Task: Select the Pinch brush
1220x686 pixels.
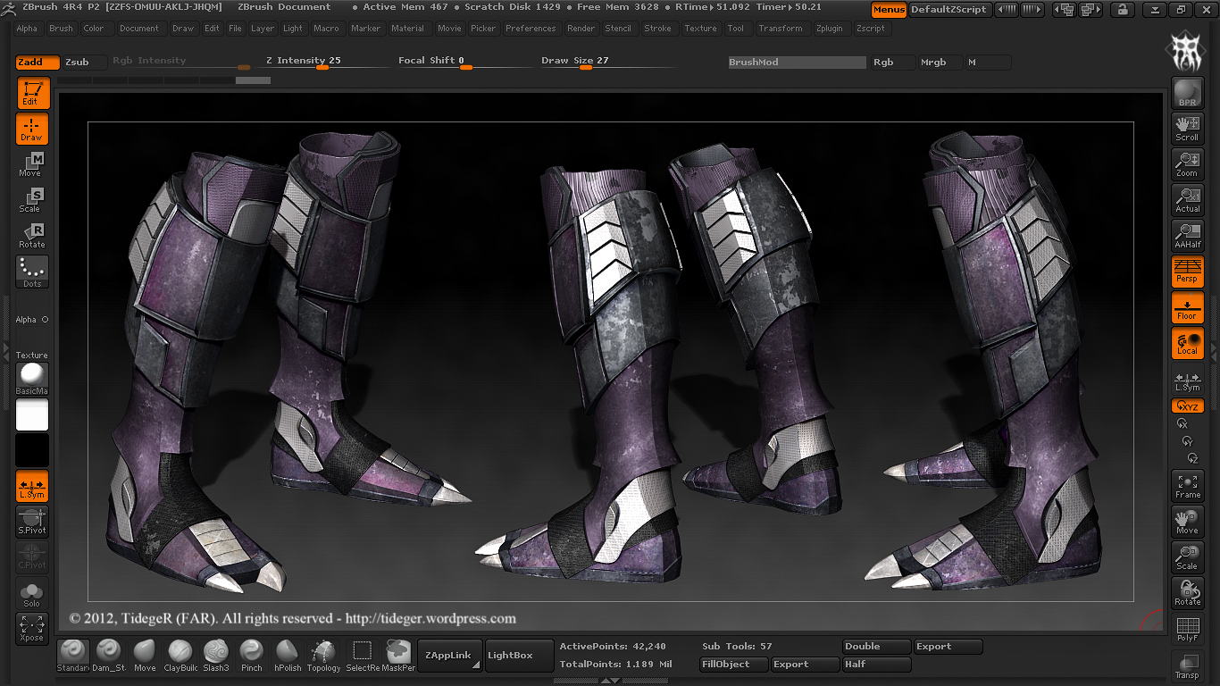Action: (252, 656)
